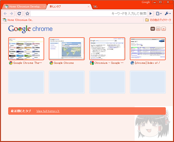The height and width of the screenshot is (142, 174).
Task: Open the Google Chrome page thumbnail
Action: point(67,49)
